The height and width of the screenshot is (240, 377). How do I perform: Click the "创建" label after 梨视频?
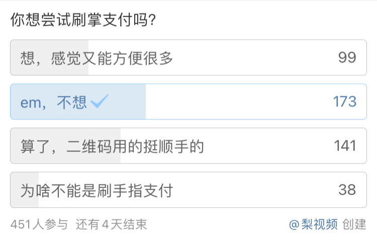(354, 224)
